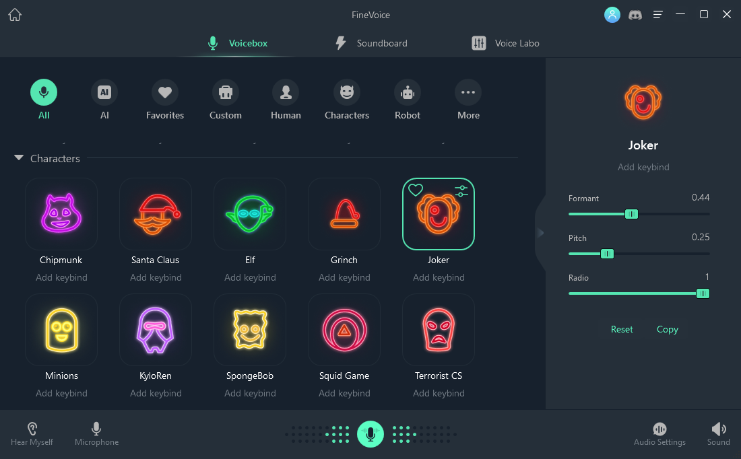Click the Pitch slider handle

coord(607,254)
